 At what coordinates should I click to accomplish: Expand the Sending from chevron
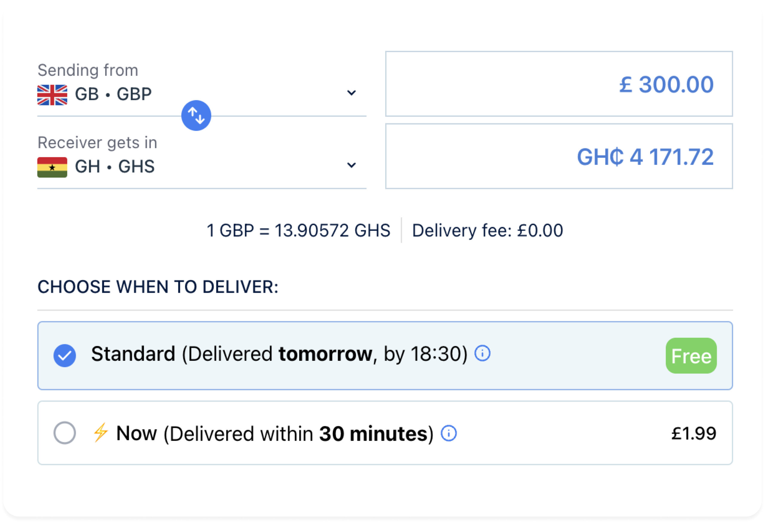[351, 93]
